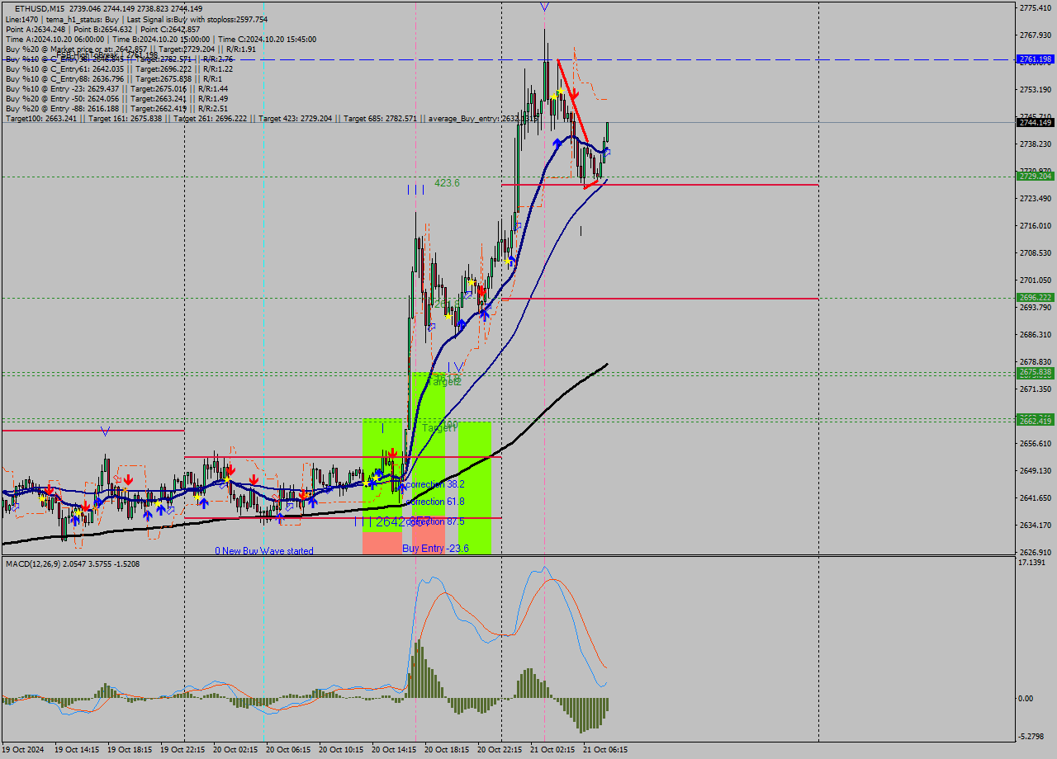Image resolution: width=1057 pixels, height=759 pixels.
Task: Click the '21 Oct 06:15' time axis label
Action: (605, 750)
